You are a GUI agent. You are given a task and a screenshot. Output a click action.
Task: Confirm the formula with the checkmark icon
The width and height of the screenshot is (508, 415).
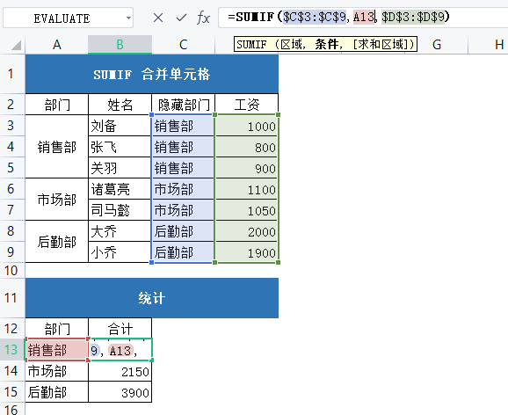(181, 18)
